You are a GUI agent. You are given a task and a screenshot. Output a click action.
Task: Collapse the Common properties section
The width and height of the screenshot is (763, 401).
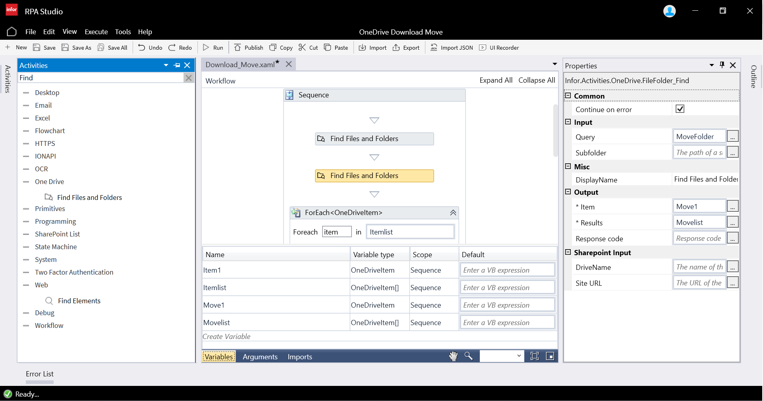pos(568,96)
